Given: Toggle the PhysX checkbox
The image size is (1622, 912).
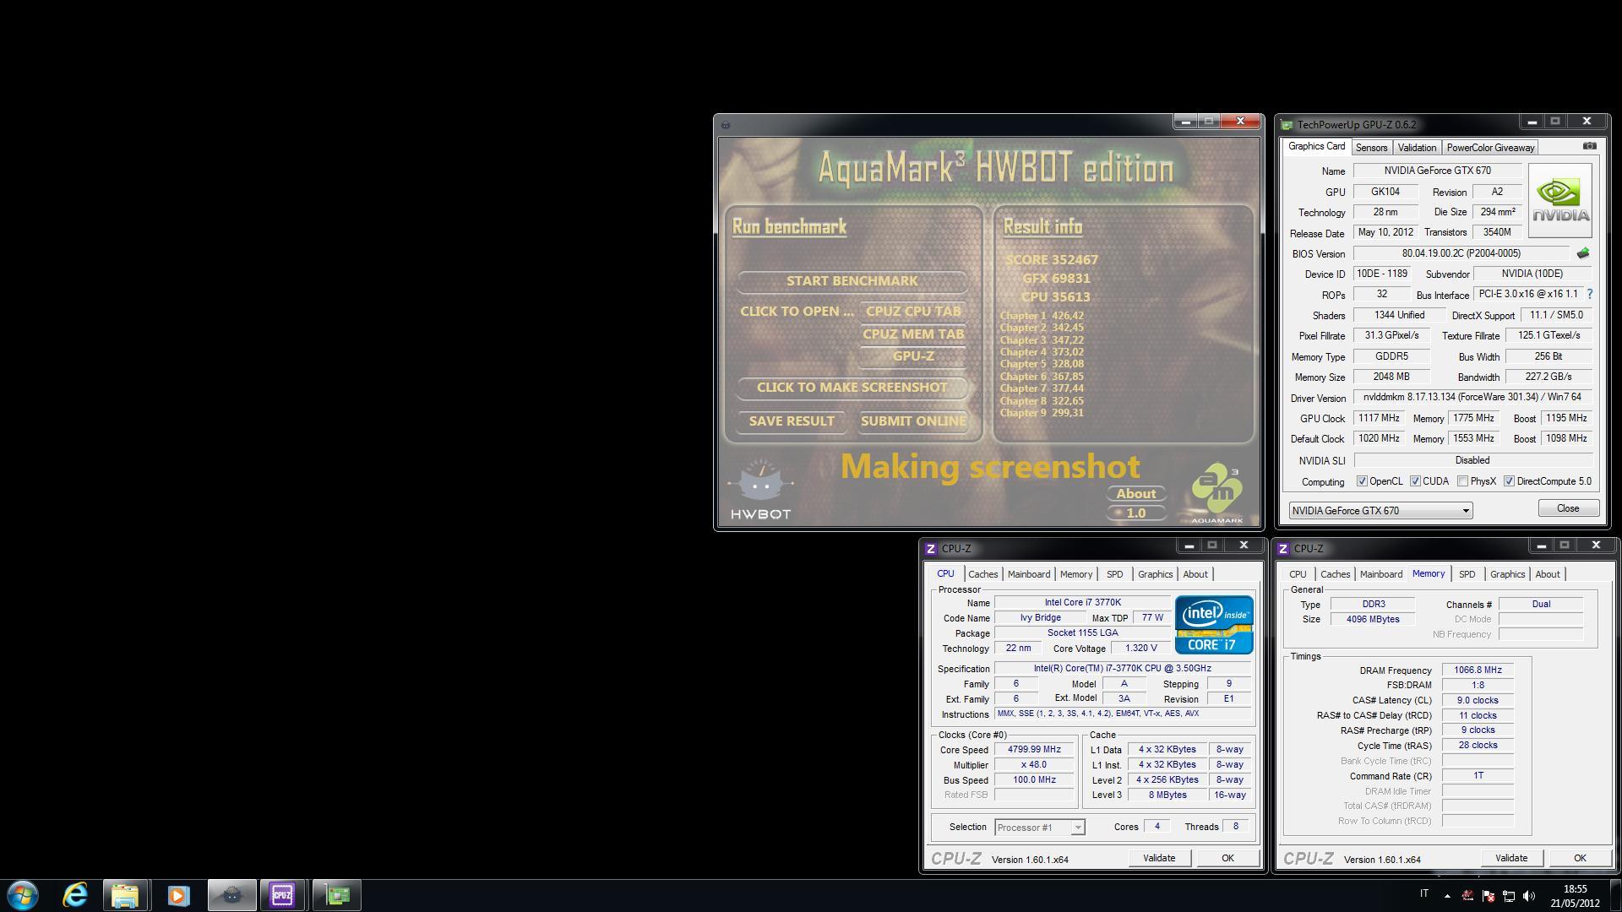Looking at the screenshot, I should pyautogui.click(x=1462, y=481).
